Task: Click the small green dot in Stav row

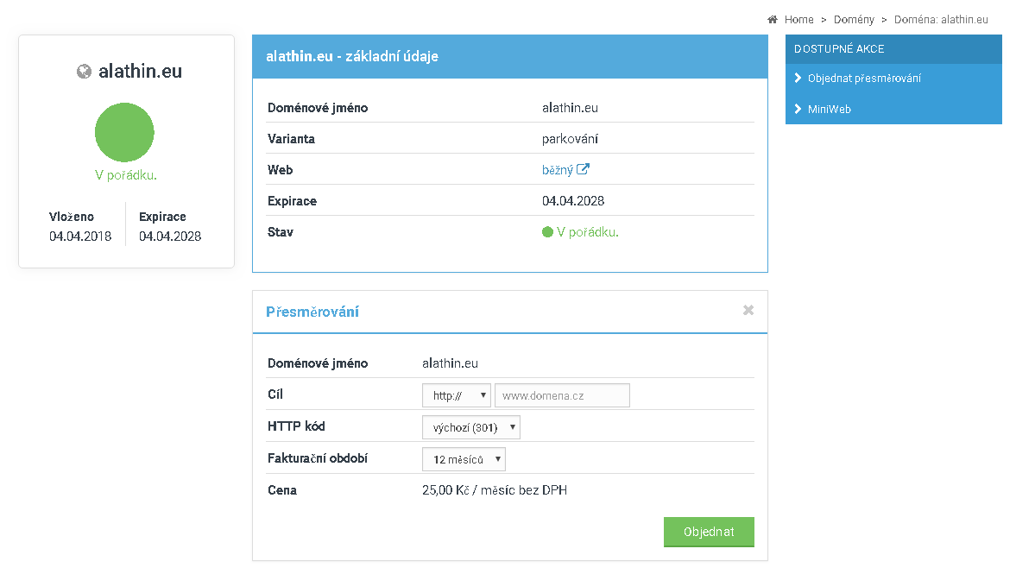Action: pos(547,232)
